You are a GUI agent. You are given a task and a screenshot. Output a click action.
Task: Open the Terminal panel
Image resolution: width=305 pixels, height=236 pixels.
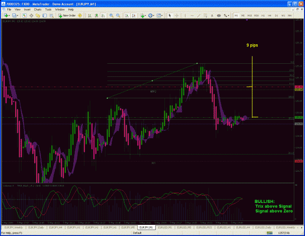[44, 16]
